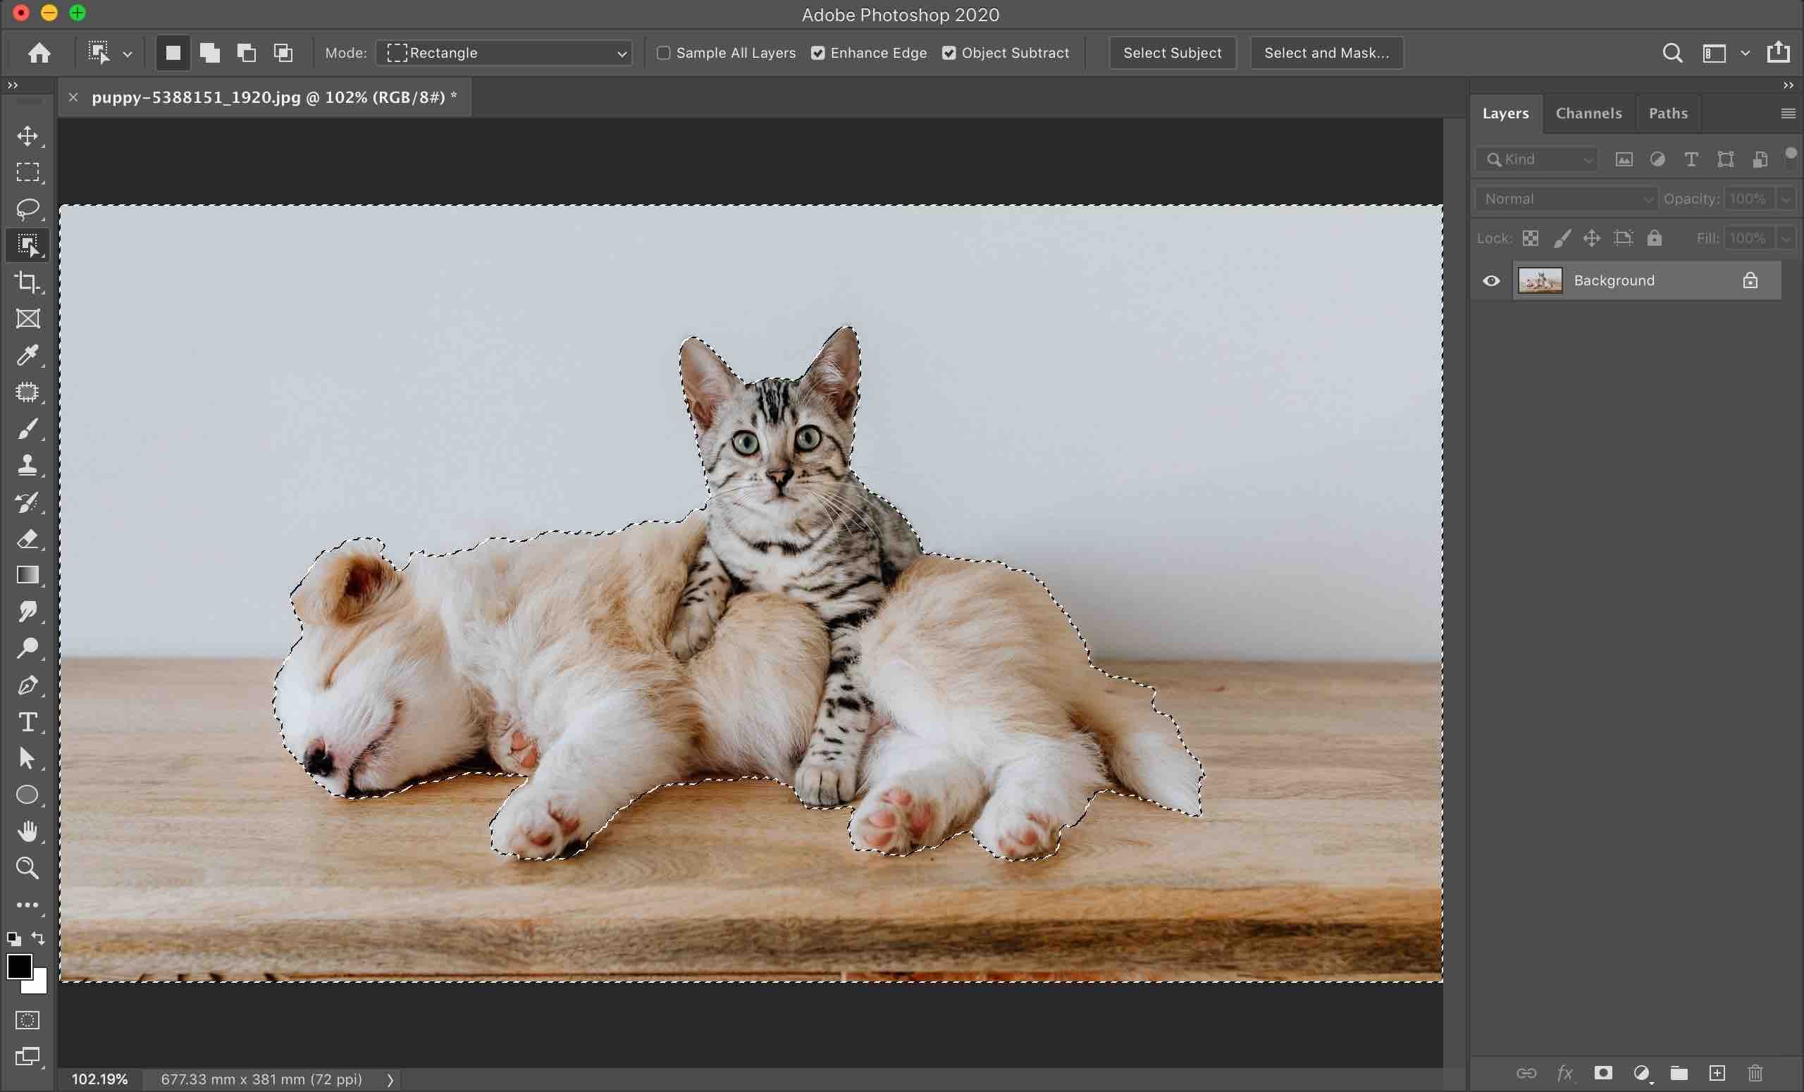The height and width of the screenshot is (1092, 1804).
Task: Select the Horizontal Type tool
Action: click(27, 722)
